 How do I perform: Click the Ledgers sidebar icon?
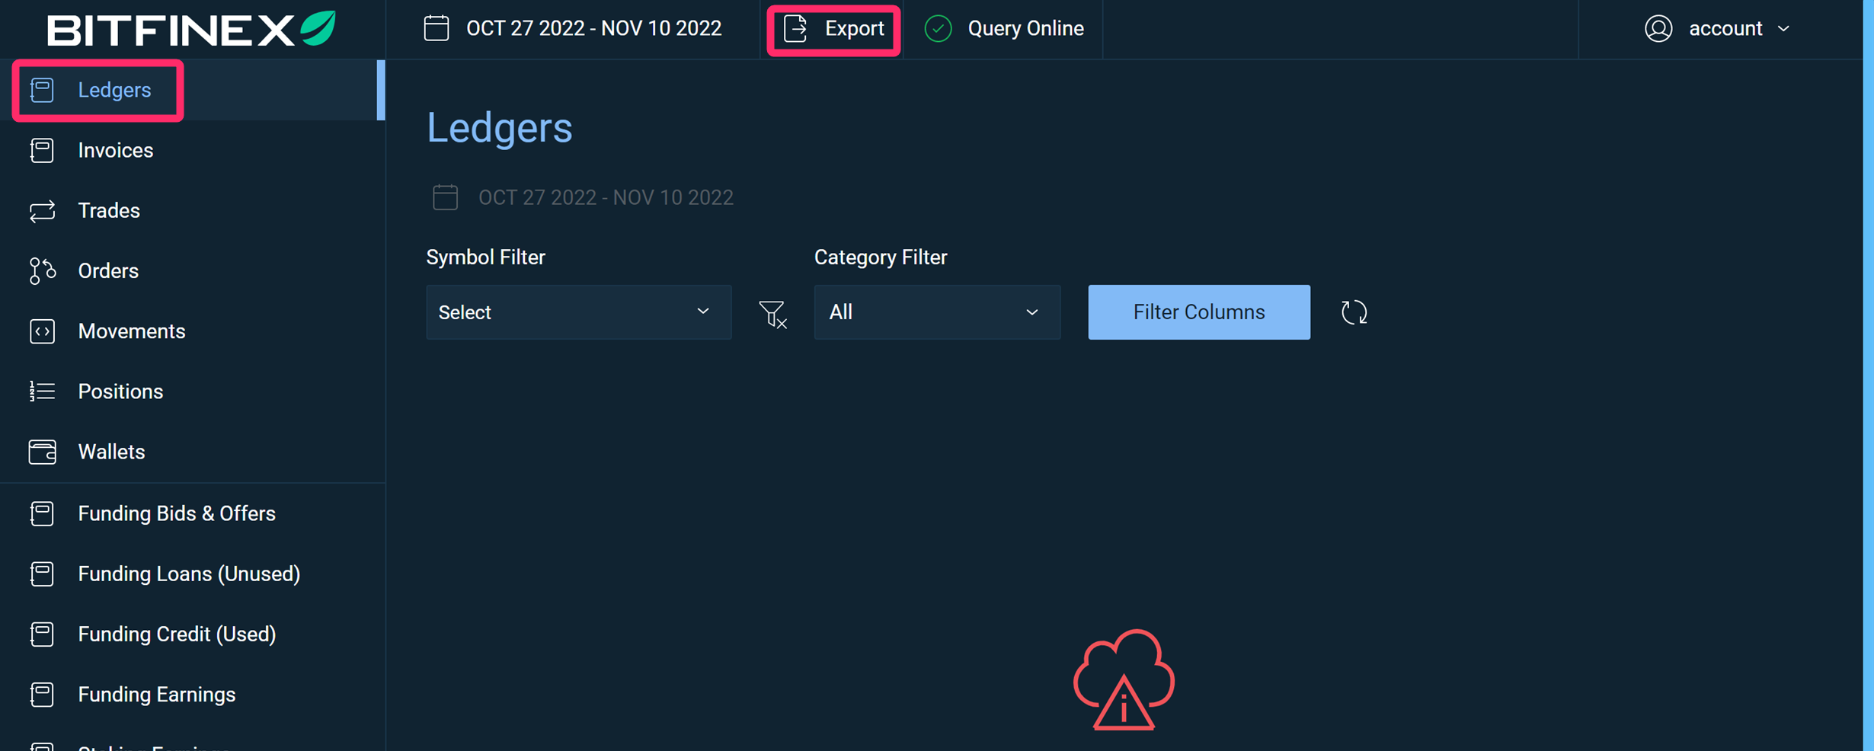coord(42,90)
